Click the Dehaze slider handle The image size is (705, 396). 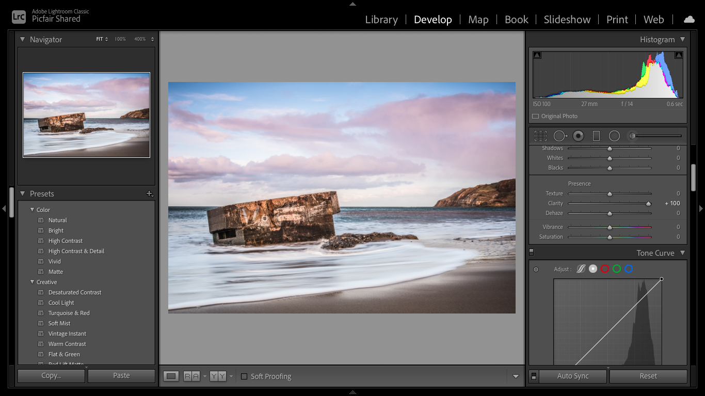click(x=610, y=213)
